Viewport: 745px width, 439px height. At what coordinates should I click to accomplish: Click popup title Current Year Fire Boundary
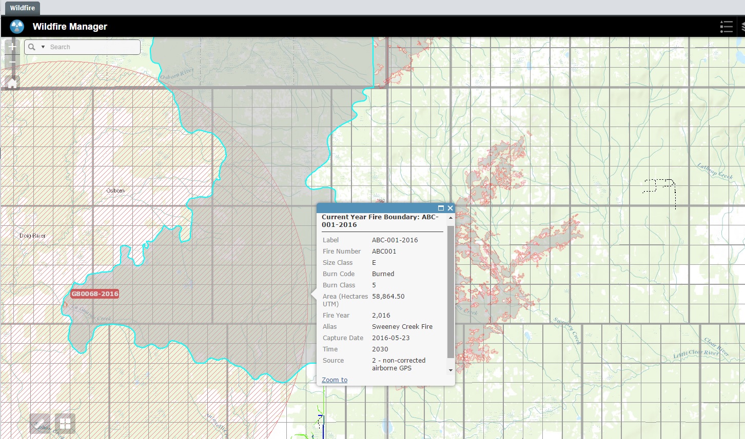[380, 221]
